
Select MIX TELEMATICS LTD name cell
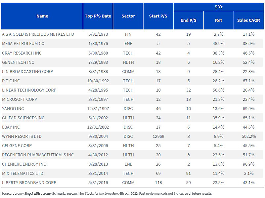coord(22,174)
